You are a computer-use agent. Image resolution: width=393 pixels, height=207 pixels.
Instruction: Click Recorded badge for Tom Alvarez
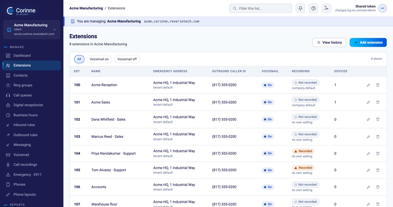click(303, 168)
